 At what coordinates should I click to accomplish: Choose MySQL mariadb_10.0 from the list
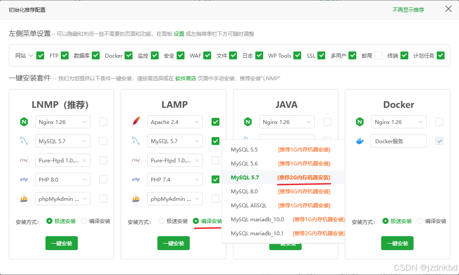point(283,220)
